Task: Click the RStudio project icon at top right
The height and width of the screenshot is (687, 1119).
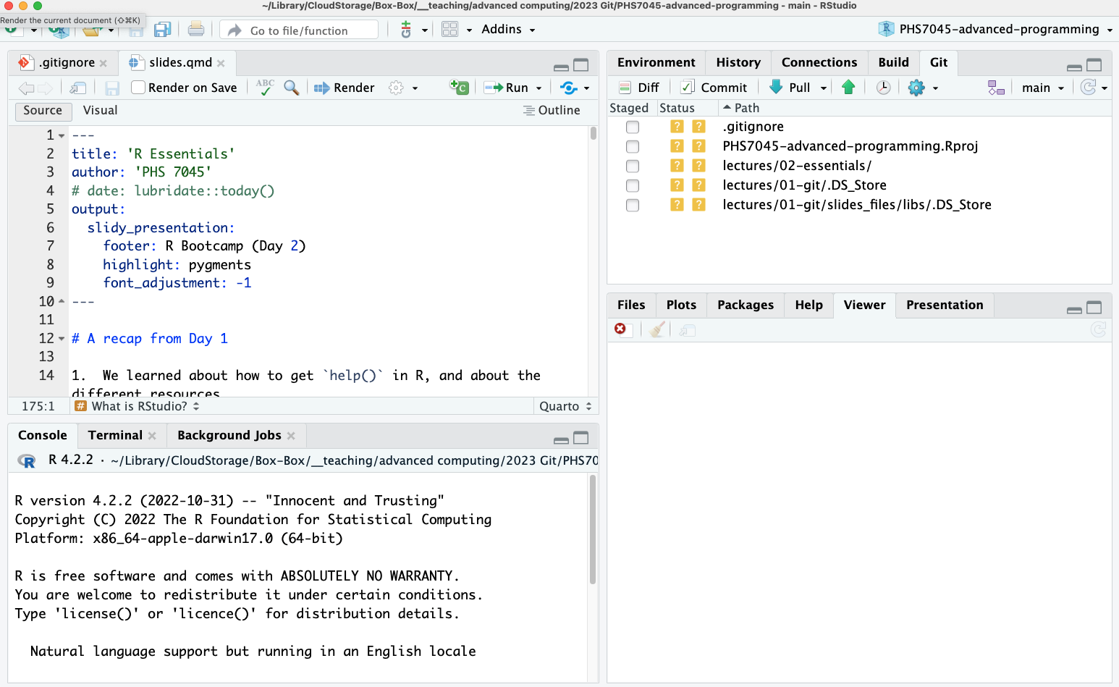Action: tap(887, 29)
